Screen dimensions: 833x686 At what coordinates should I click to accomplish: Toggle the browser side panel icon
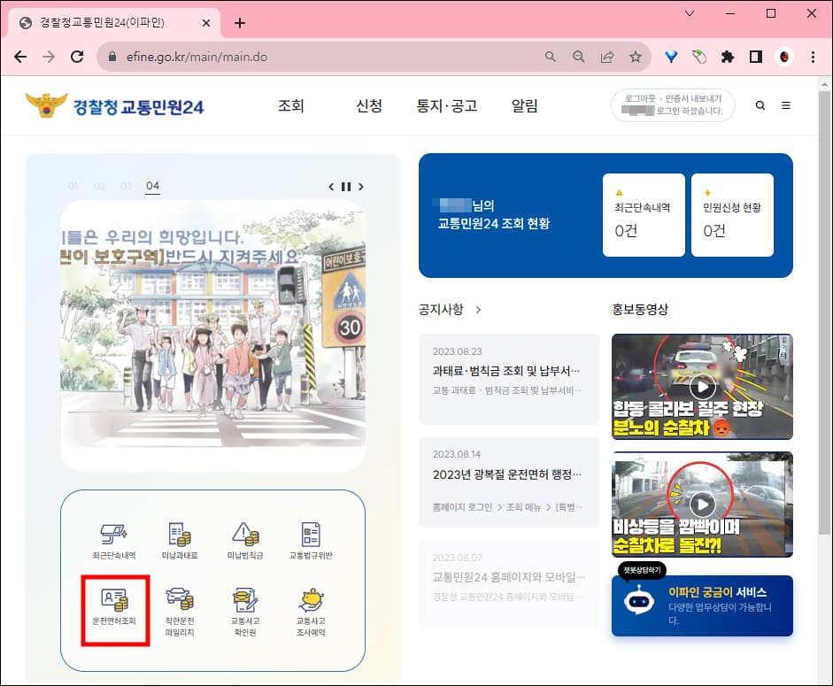[x=755, y=57]
